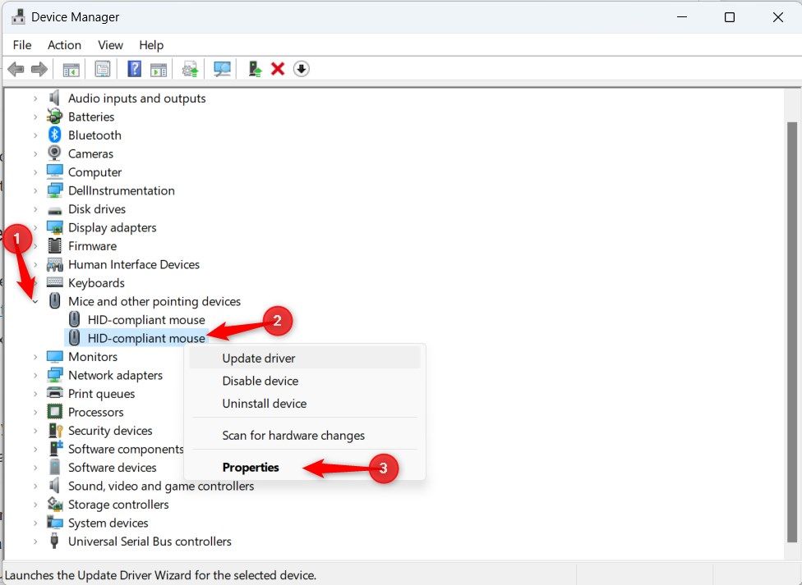Click the Scan for hardware changes toolbar icon
The width and height of the screenshot is (802, 585).
click(222, 69)
